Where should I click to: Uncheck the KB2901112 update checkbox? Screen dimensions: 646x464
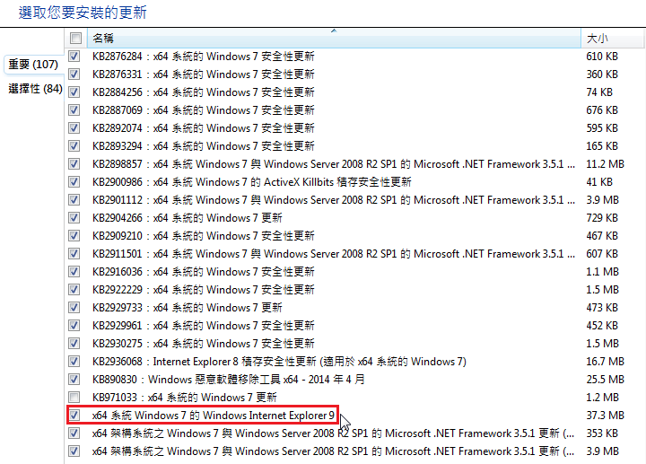point(74,200)
